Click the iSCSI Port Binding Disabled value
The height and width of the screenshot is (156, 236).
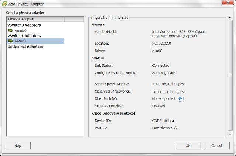tap(159, 106)
